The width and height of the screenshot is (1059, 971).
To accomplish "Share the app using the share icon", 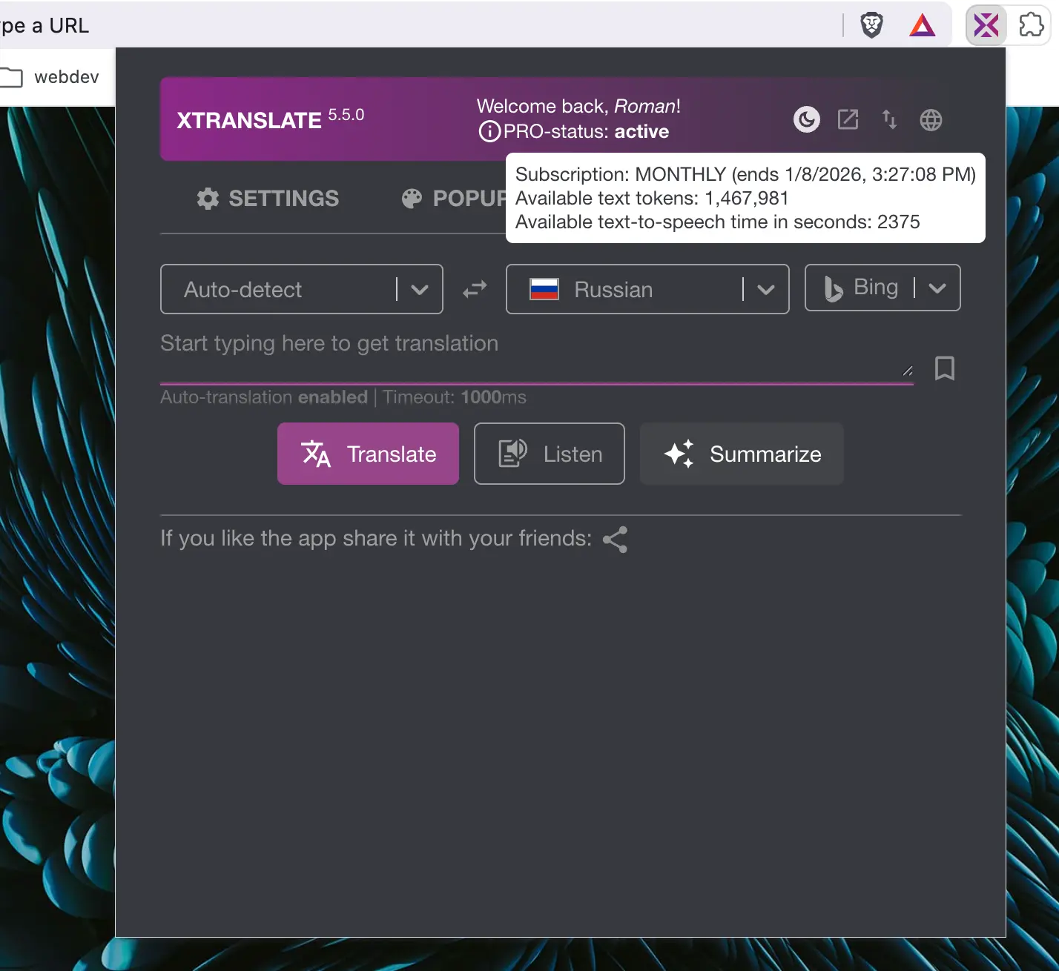I will [x=614, y=540].
